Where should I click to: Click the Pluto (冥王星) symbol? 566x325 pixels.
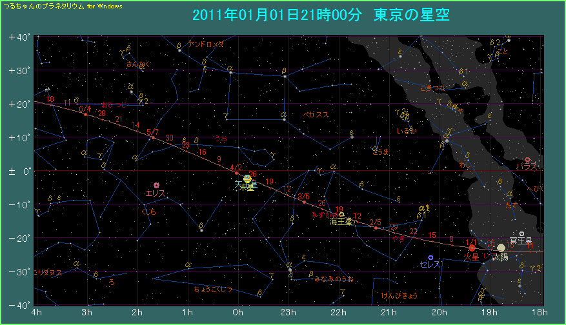point(521,233)
